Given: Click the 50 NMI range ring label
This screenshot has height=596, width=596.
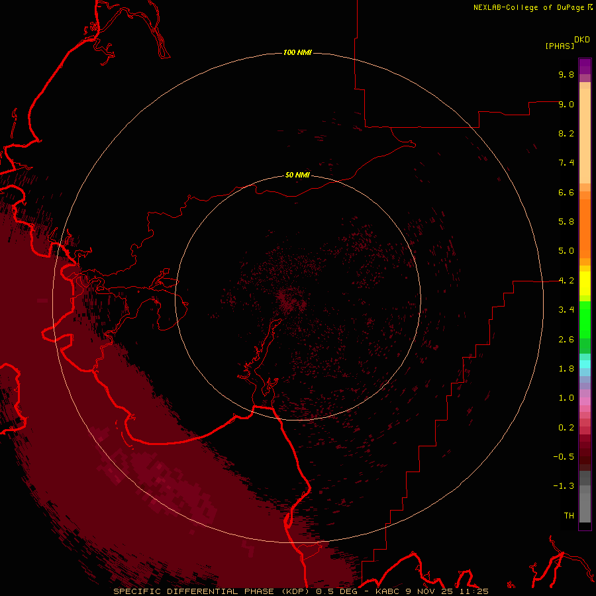Looking at the screenshot, I should (297, 175).
